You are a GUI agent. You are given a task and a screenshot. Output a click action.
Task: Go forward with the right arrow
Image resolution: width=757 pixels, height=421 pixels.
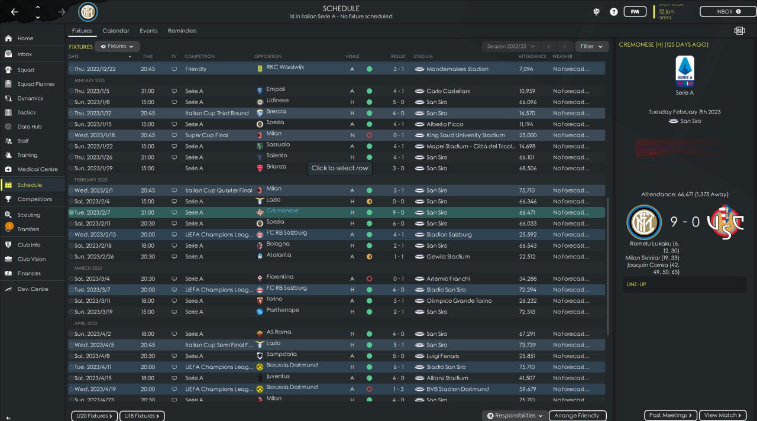click(62, 12)
